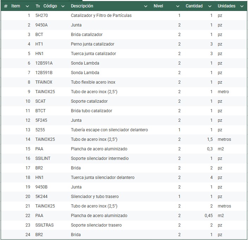Select the 0,45 quantity cell
The height and width of the screenshot is (240, 248).
pos(209,216)
